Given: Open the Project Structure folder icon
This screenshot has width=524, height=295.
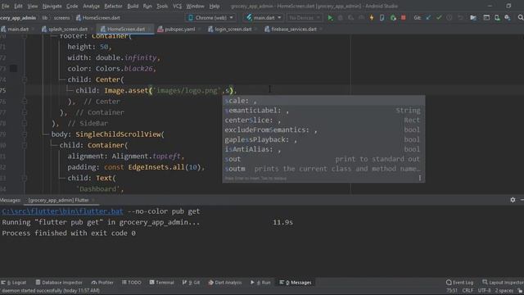Looking at the screenshot, I should click(473, 18).
